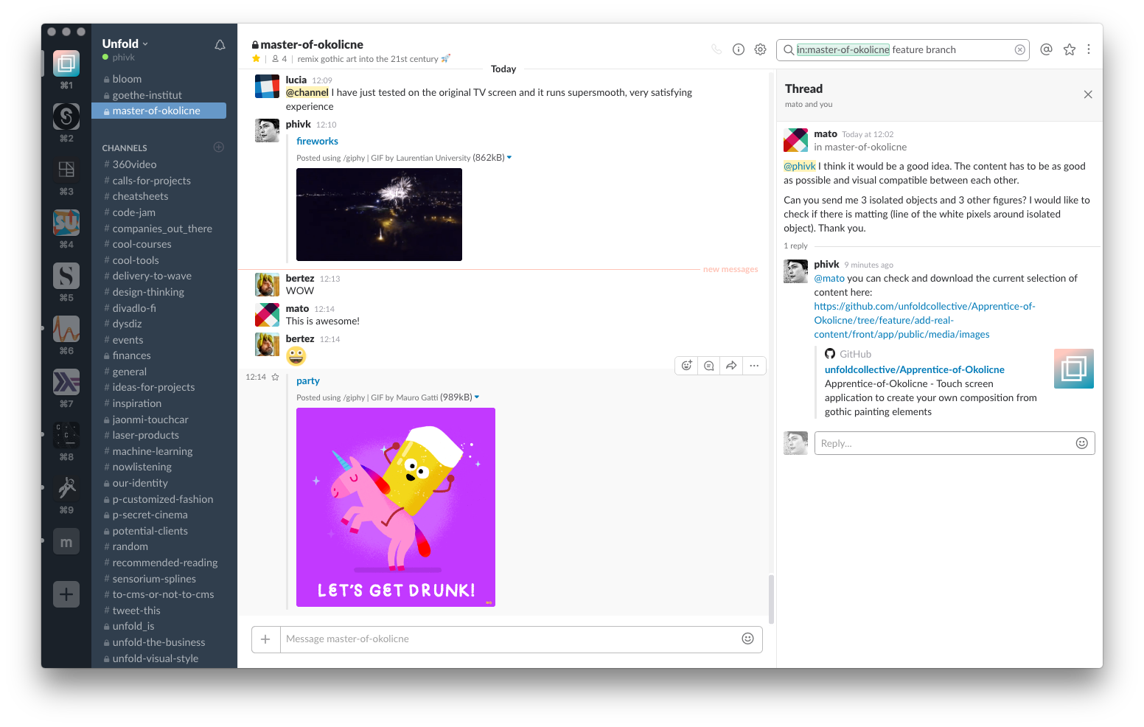Switch to the workspace icon labeled ⌘8
Image resolution: width=1144 pixels, height=727 pixels.
coord(66,436)
